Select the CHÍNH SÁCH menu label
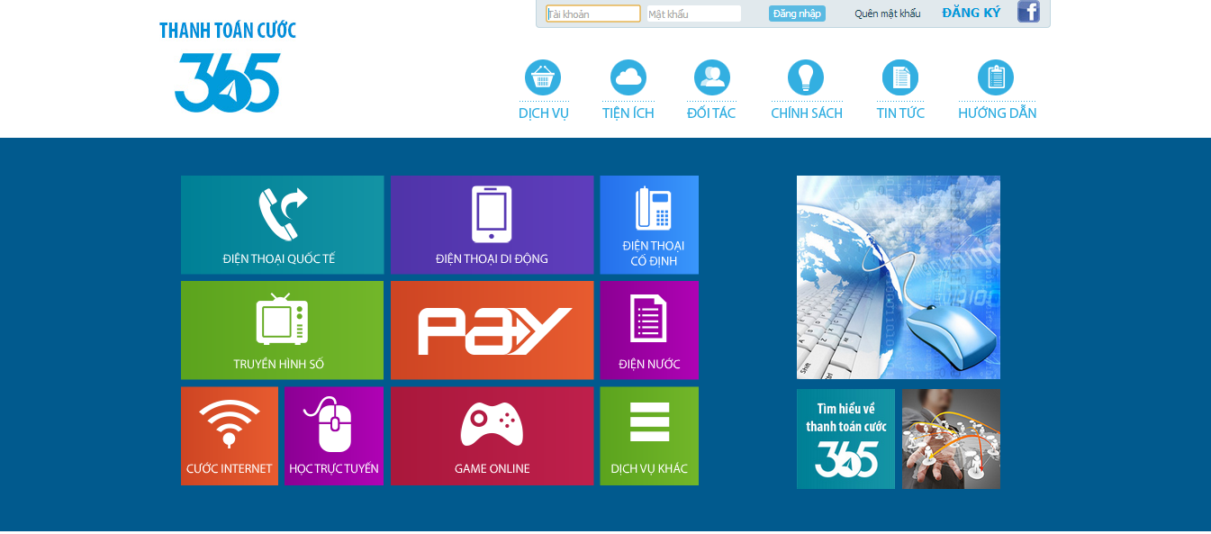This screenshot has width=1211, height=534. coord(807,113)
